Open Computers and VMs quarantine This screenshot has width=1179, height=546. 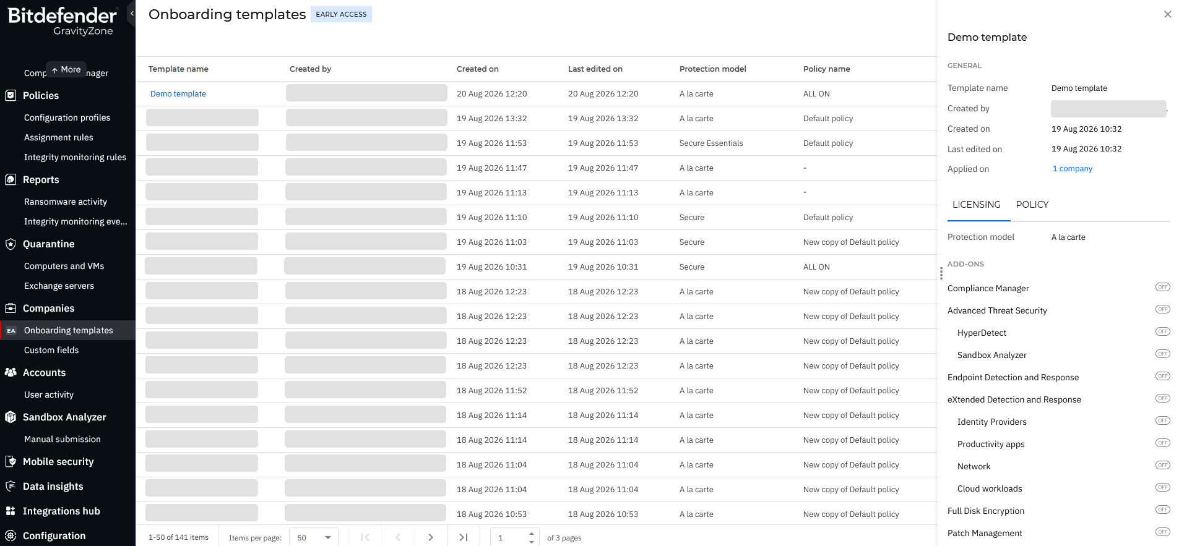[x=64, y=266]
